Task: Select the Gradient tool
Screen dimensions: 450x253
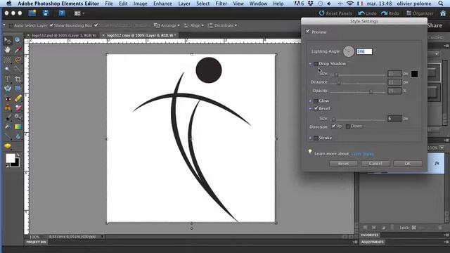Action: (x=18, y=126)
